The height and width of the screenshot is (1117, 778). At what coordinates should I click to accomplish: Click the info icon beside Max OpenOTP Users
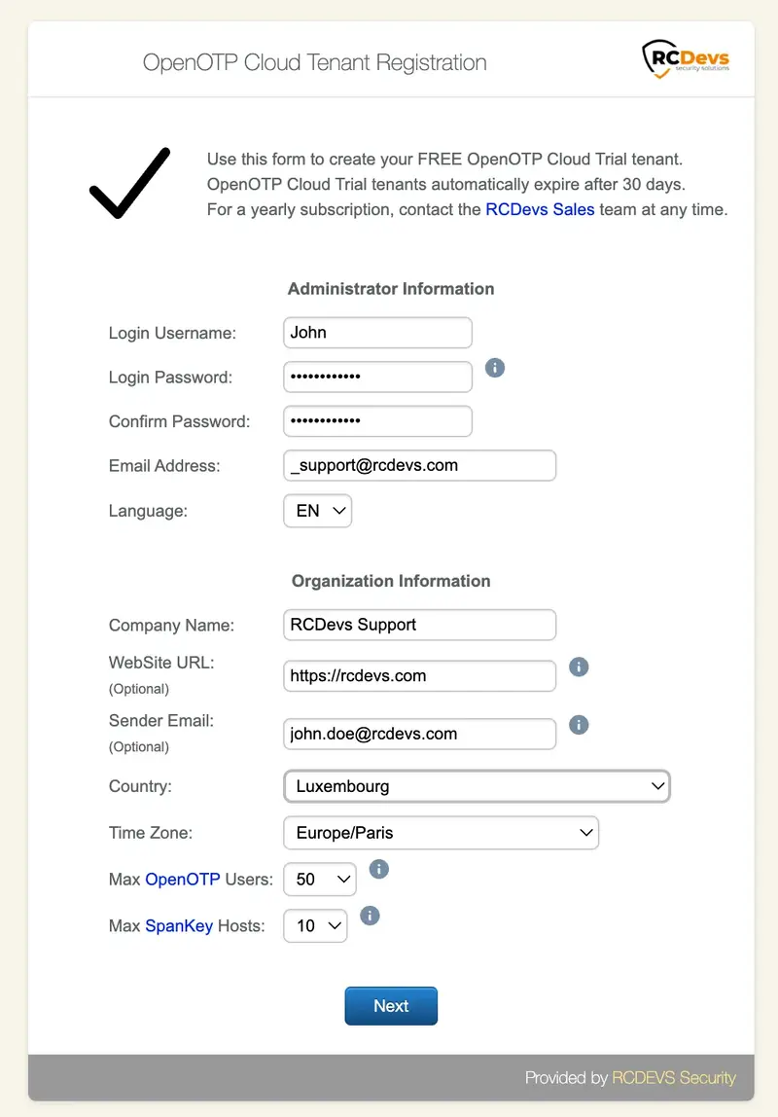click(378, 869)
